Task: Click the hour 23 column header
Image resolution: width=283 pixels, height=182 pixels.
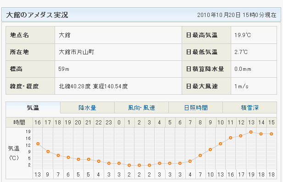Action: coord(109,123)
